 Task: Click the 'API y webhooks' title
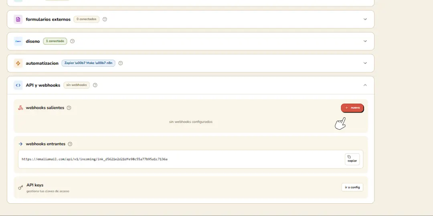click(x=43, y=85)
